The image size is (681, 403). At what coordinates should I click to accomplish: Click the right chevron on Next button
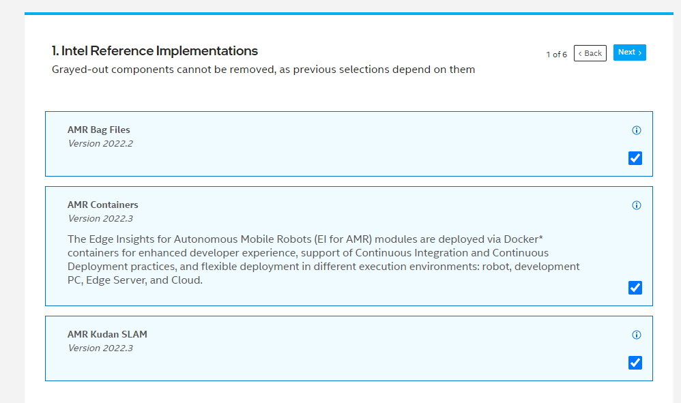[640, 53]
